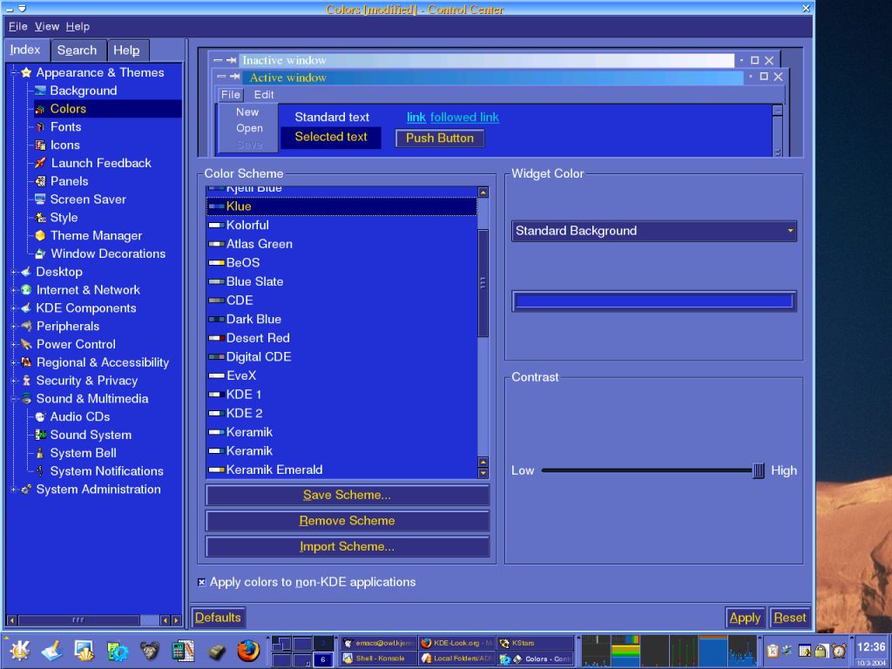Expand the System Administration branch
Image resolution: width=892 pixels, height=669 pixels.
14,490
